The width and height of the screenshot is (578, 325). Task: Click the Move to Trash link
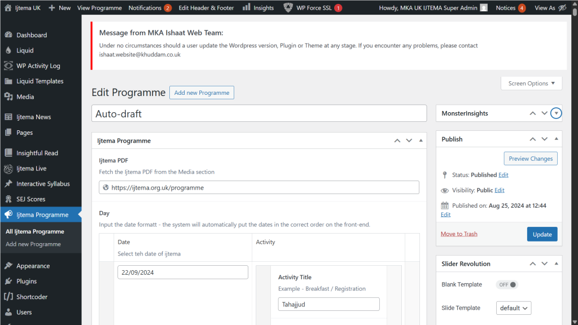pos(459,234)
